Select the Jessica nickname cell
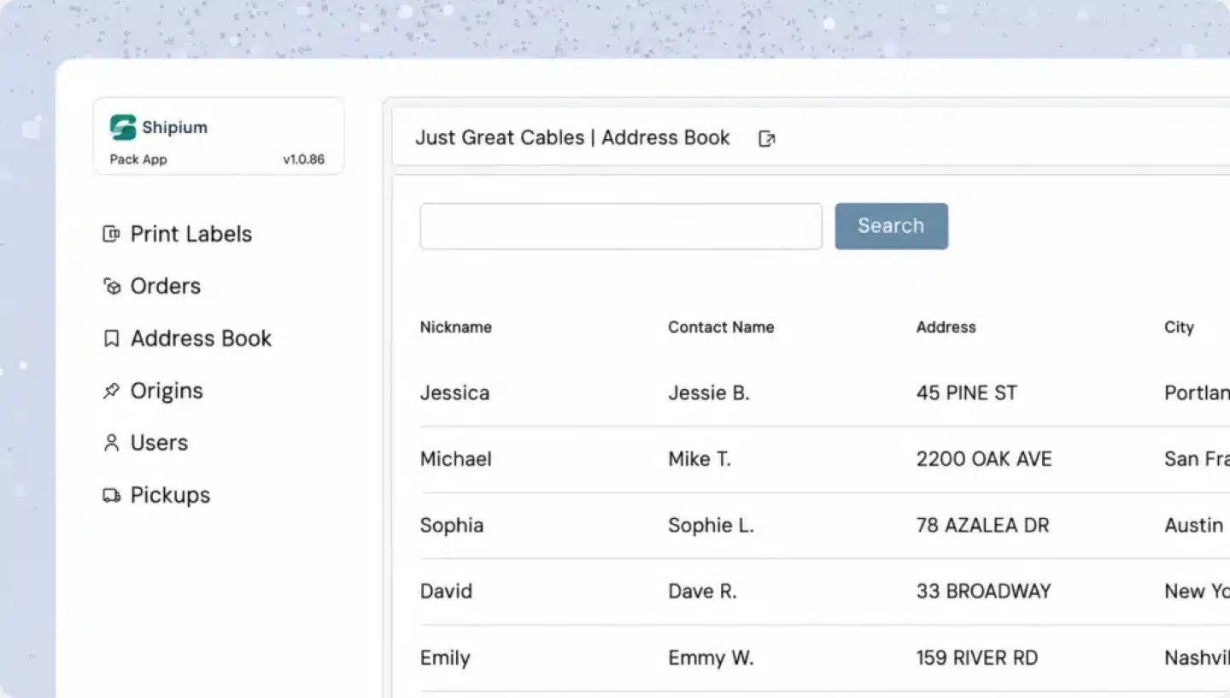Screen dimensions: 1230x698 click(454, 393)
